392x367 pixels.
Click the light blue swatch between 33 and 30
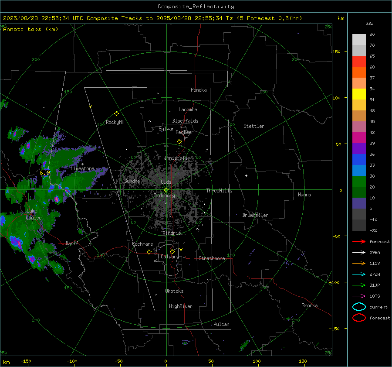[359, 170]
